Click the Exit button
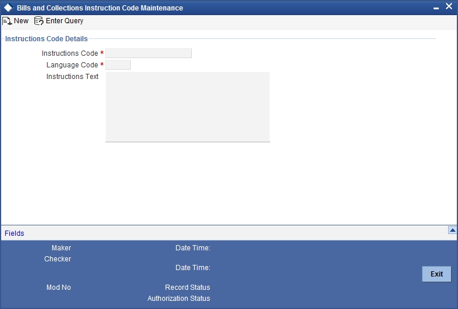Viewport: 458px width, 309px height. pos(436,274)
